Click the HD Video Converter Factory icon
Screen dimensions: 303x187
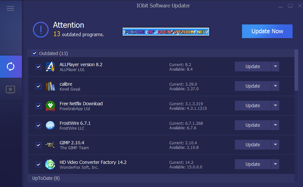point(50,165)
